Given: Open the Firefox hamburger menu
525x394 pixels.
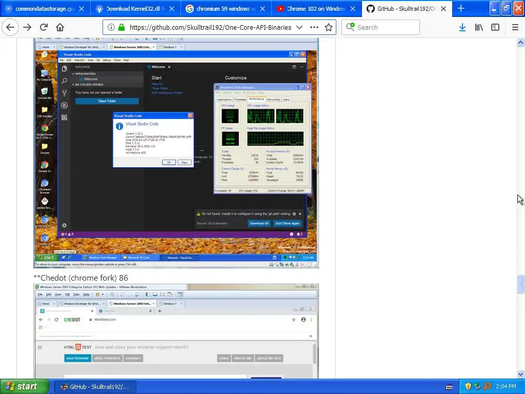Looking at the screenshot, I should click(515, 28).
